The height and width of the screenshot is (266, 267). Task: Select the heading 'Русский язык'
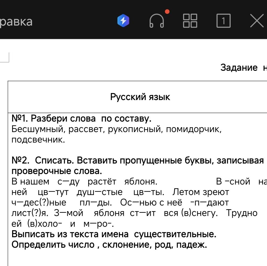140,97
